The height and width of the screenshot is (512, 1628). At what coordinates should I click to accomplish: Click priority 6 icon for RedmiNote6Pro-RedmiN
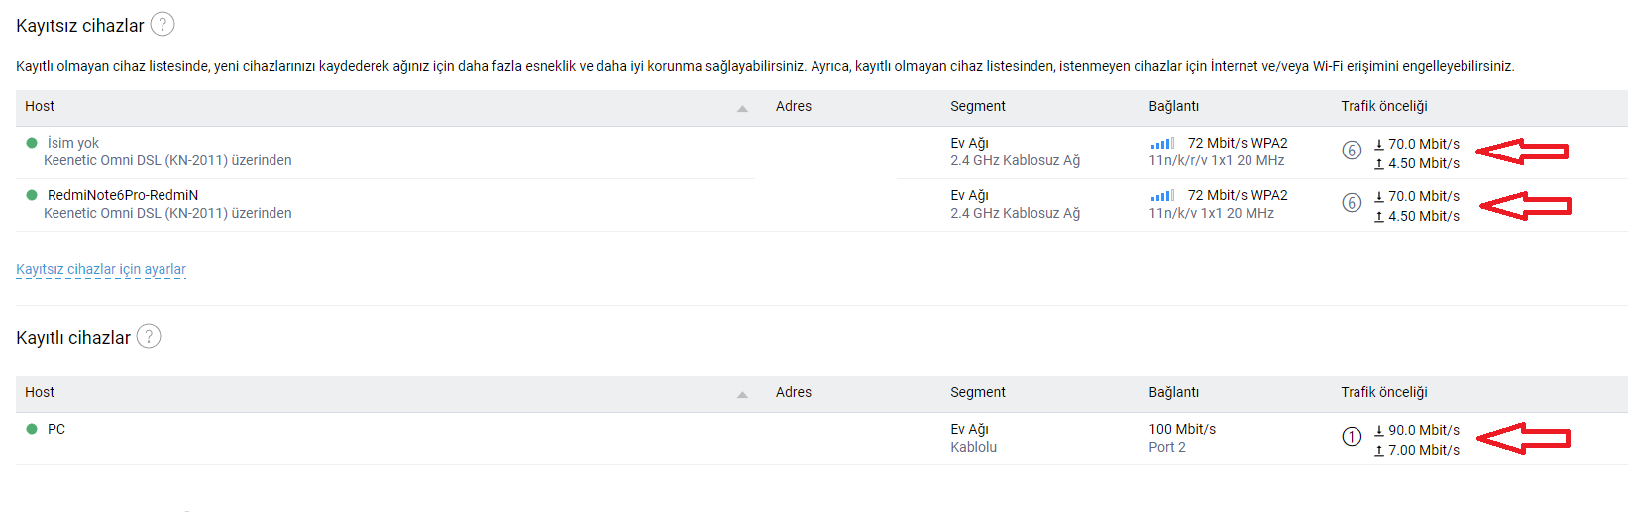pyautogui.click(x=1352, y=203)
